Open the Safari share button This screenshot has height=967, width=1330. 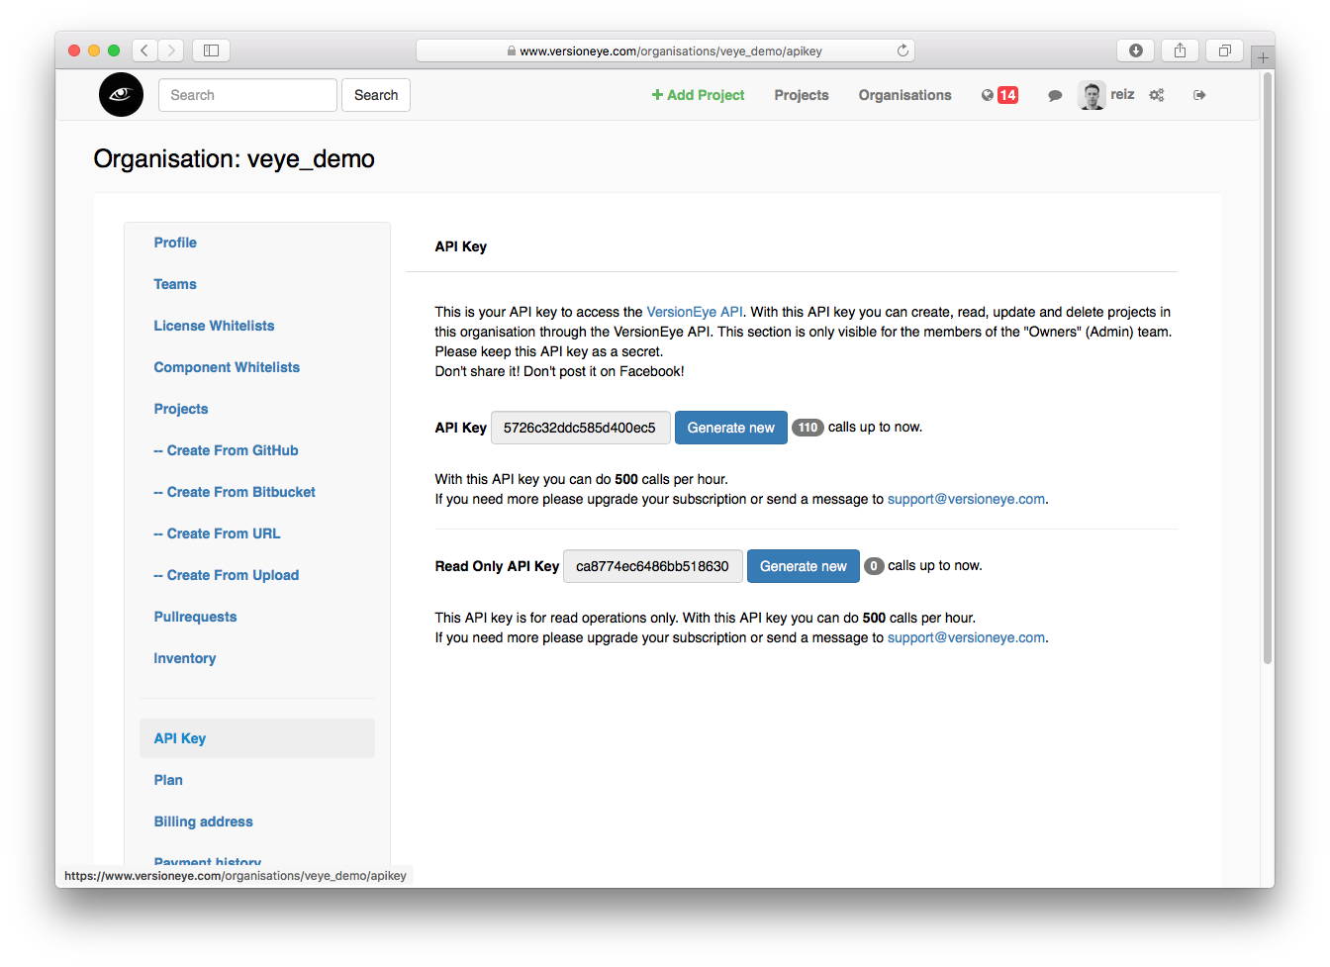click(1180, 50)
